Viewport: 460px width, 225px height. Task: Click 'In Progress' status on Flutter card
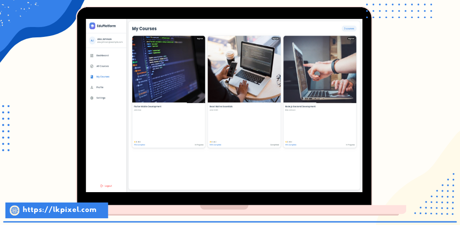[x=199, y=145]
